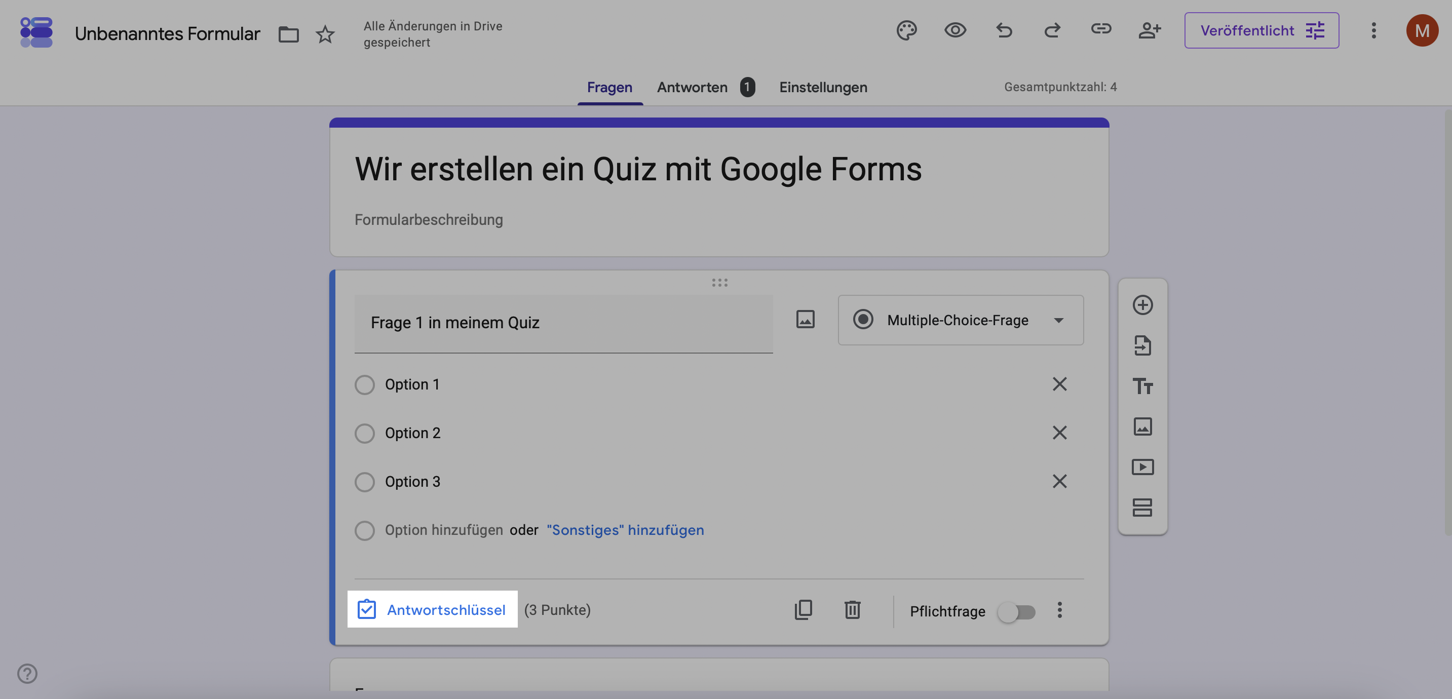Add image icon in side toolbar
Viewport: 1452px width, 699px height.
coord(1142,426)
